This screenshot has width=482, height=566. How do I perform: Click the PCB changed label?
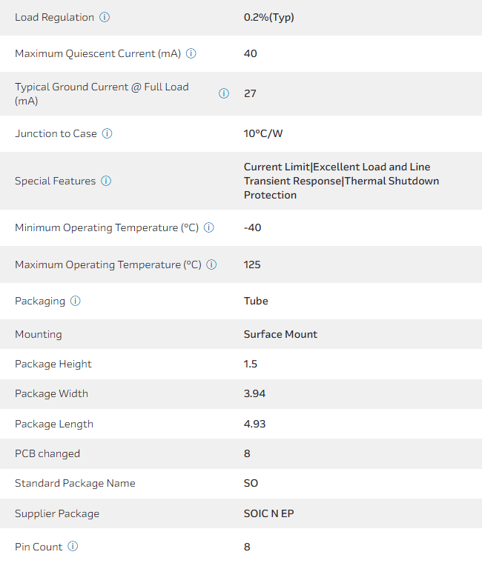point(47,453)
